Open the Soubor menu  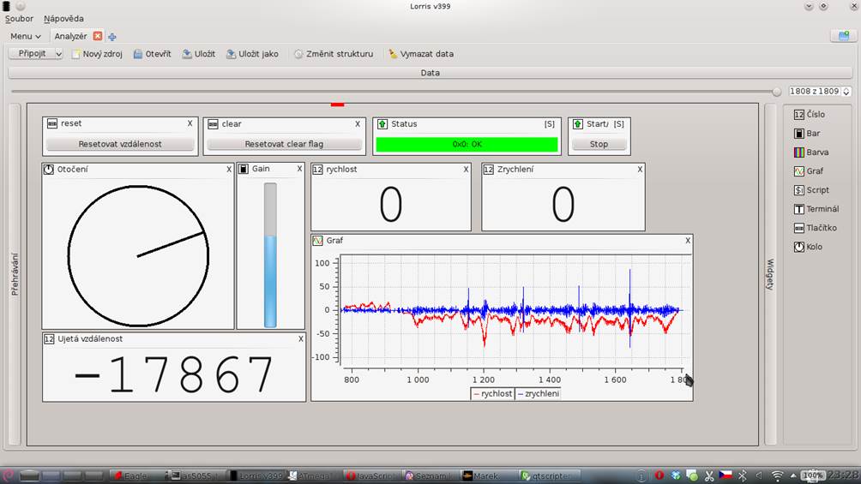click(x=19, y=19)
